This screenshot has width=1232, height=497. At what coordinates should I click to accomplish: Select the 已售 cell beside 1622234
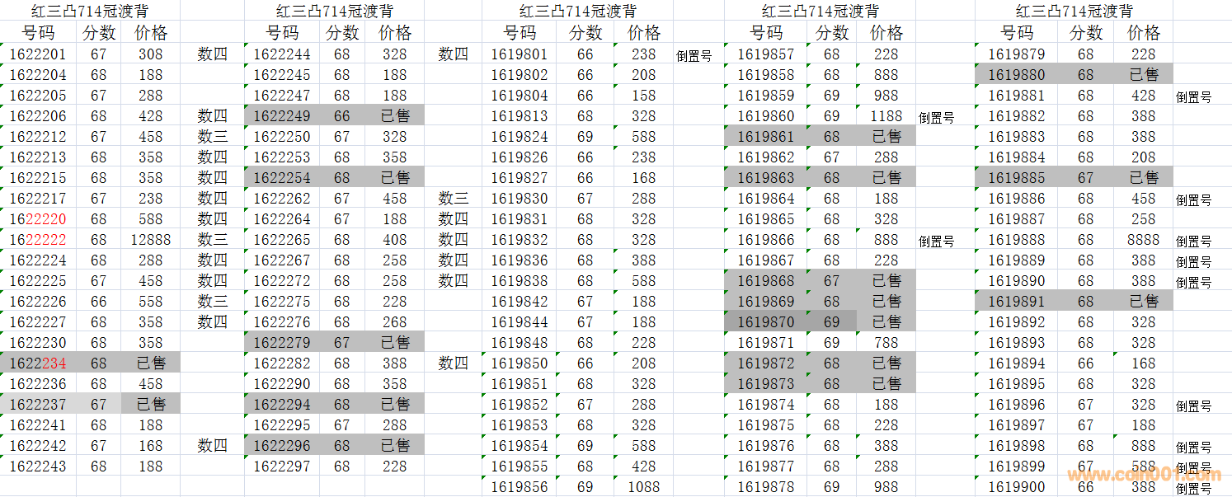click(x=151, y=363)
